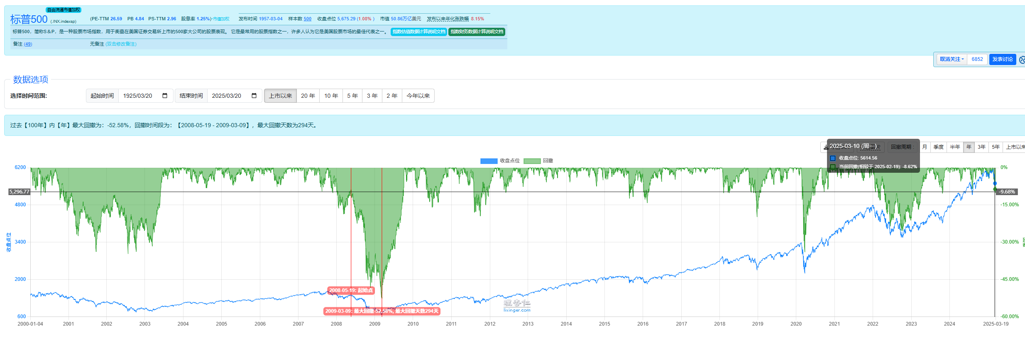The width and height of the screenshot is (1025, 348).
Task: Click the lixinger.com watermark link
Action: [517, 310]
